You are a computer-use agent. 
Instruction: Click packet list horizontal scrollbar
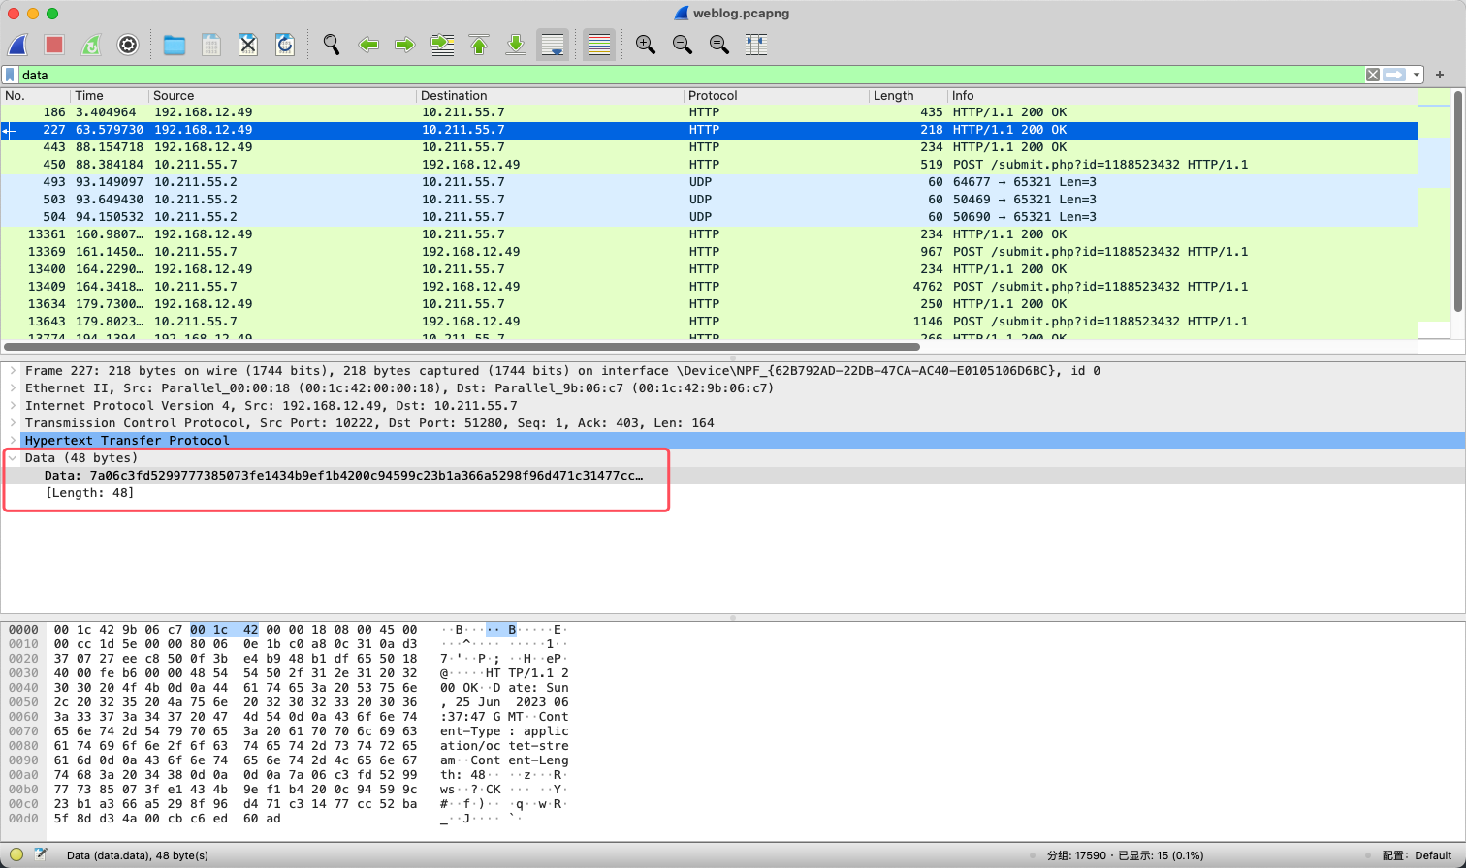462,346
